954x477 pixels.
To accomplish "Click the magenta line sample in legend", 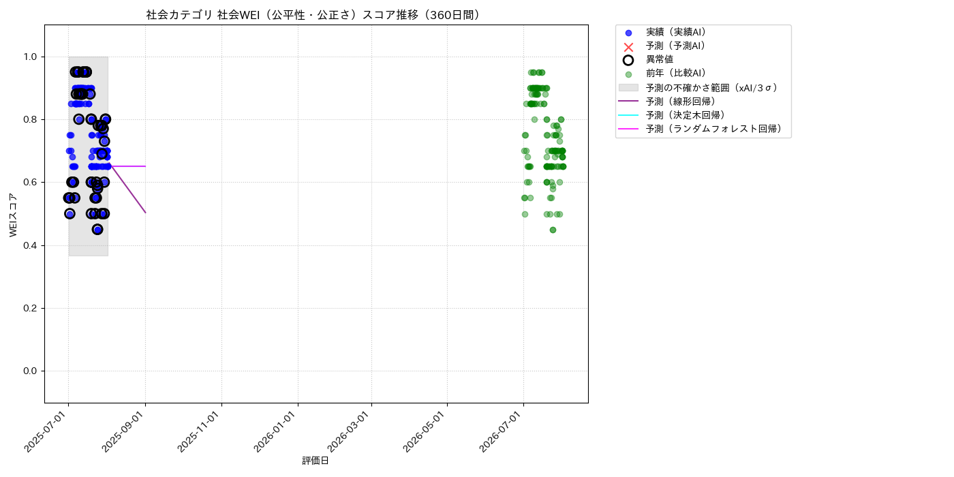I will (x=628, y=129).
